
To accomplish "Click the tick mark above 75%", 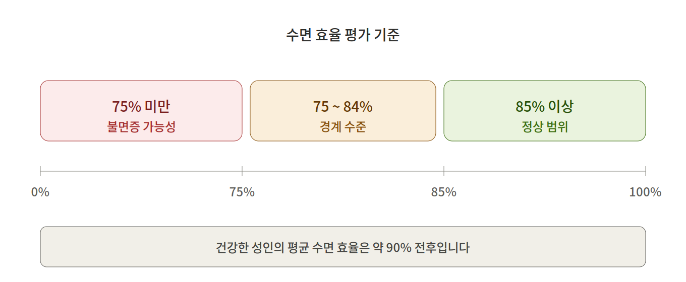I will pos(242,171).
